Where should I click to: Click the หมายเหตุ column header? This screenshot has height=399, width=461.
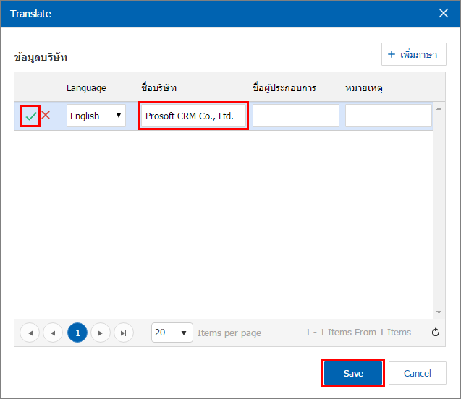364,87
